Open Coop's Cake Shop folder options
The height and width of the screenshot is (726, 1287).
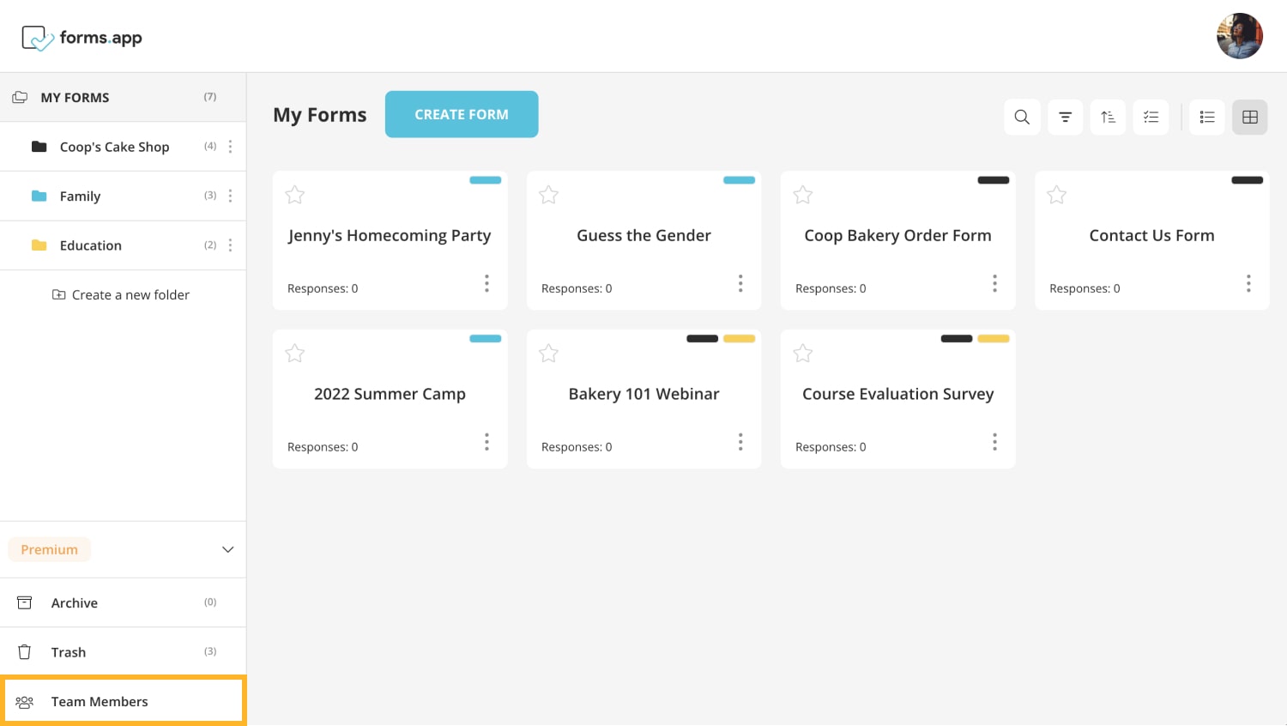pos(230,147)
